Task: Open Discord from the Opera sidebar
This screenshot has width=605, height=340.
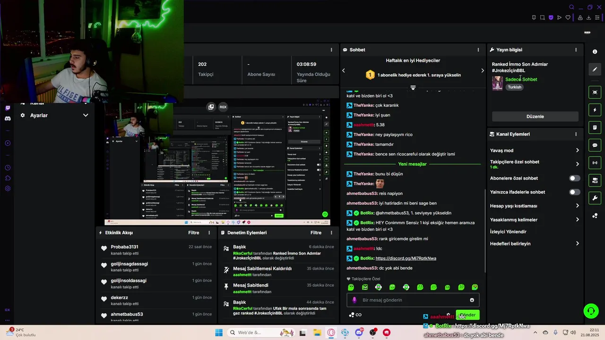Action: tap(8, 119)
